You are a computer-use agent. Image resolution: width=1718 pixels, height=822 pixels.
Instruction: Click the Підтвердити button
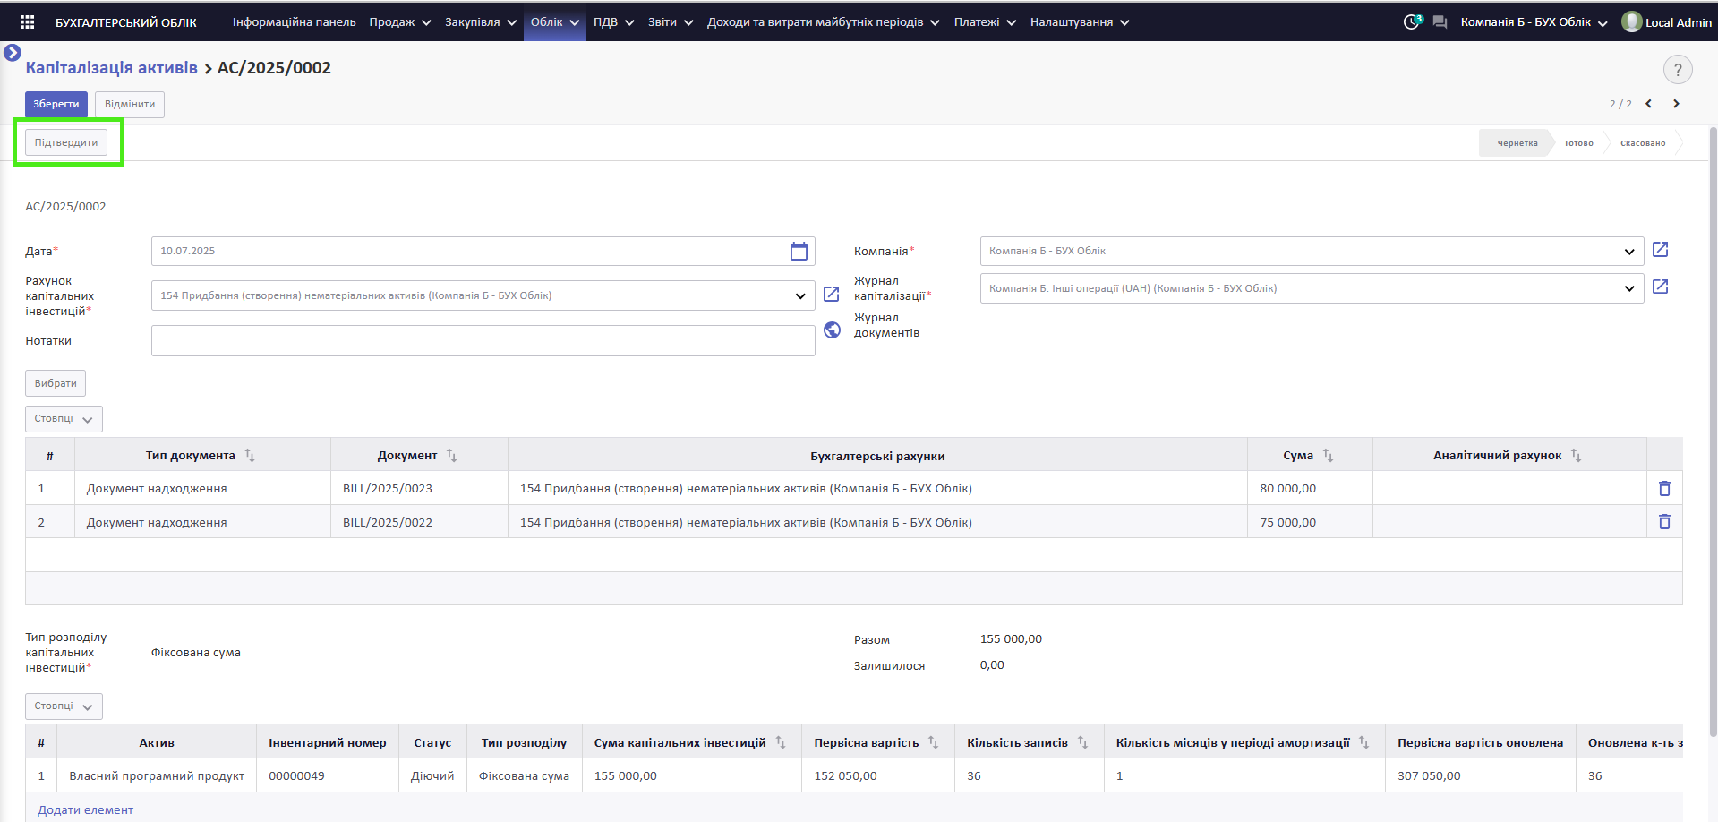point(66,142)
